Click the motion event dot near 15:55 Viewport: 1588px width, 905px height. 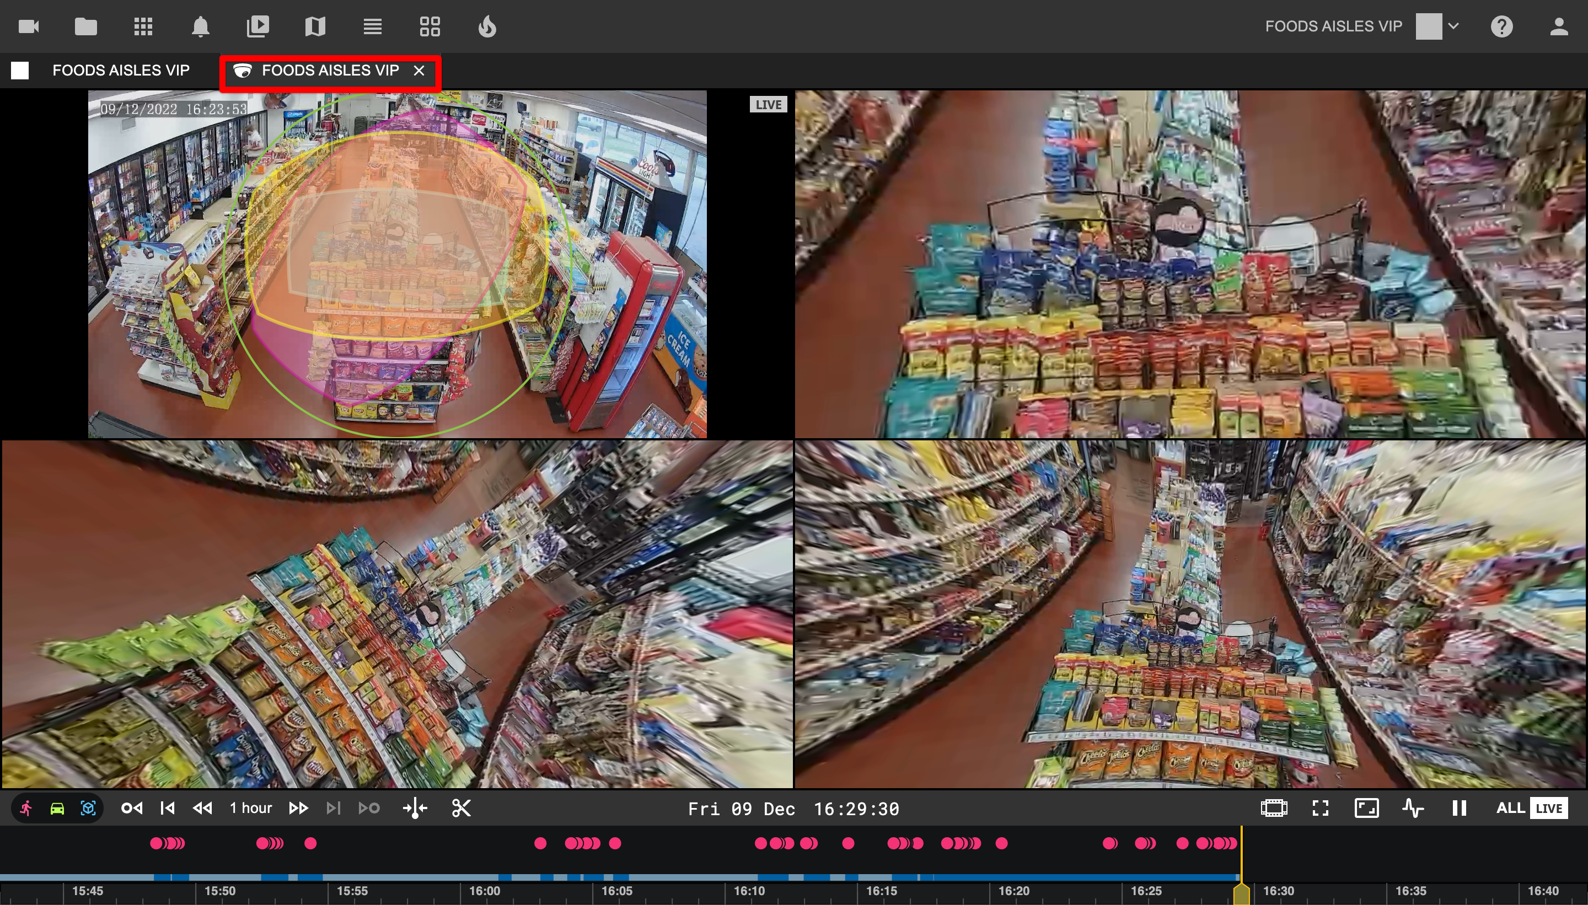(311, 843)
